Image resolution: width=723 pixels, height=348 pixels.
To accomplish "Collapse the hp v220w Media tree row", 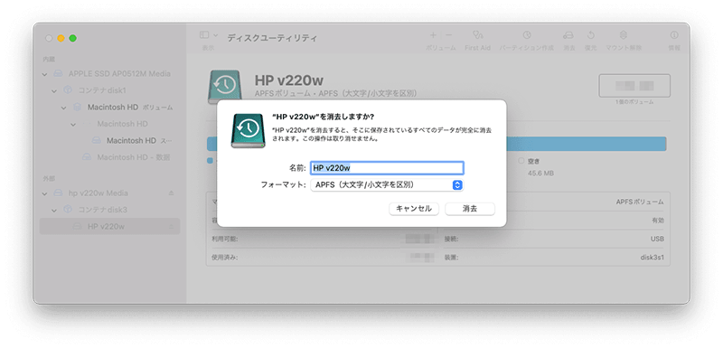I will 44,193.
